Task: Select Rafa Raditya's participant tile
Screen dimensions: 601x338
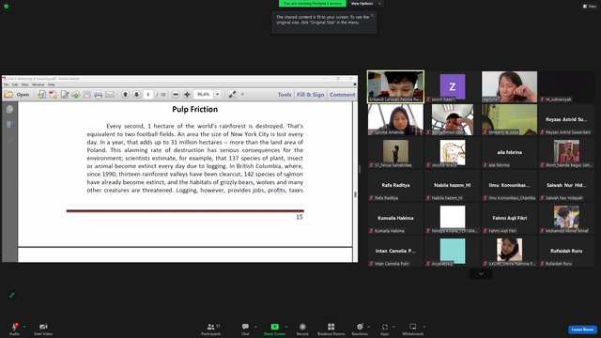Action: pyautogui.click(x=395, y=185)
